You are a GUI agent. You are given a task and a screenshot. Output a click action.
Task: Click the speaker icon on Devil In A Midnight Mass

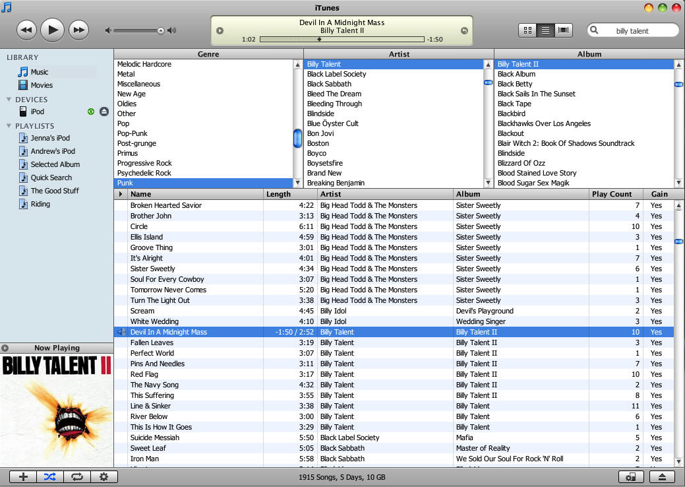coord(121,332)
